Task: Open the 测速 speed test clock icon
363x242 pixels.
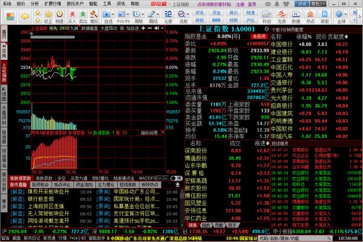Action: [59, 17]
